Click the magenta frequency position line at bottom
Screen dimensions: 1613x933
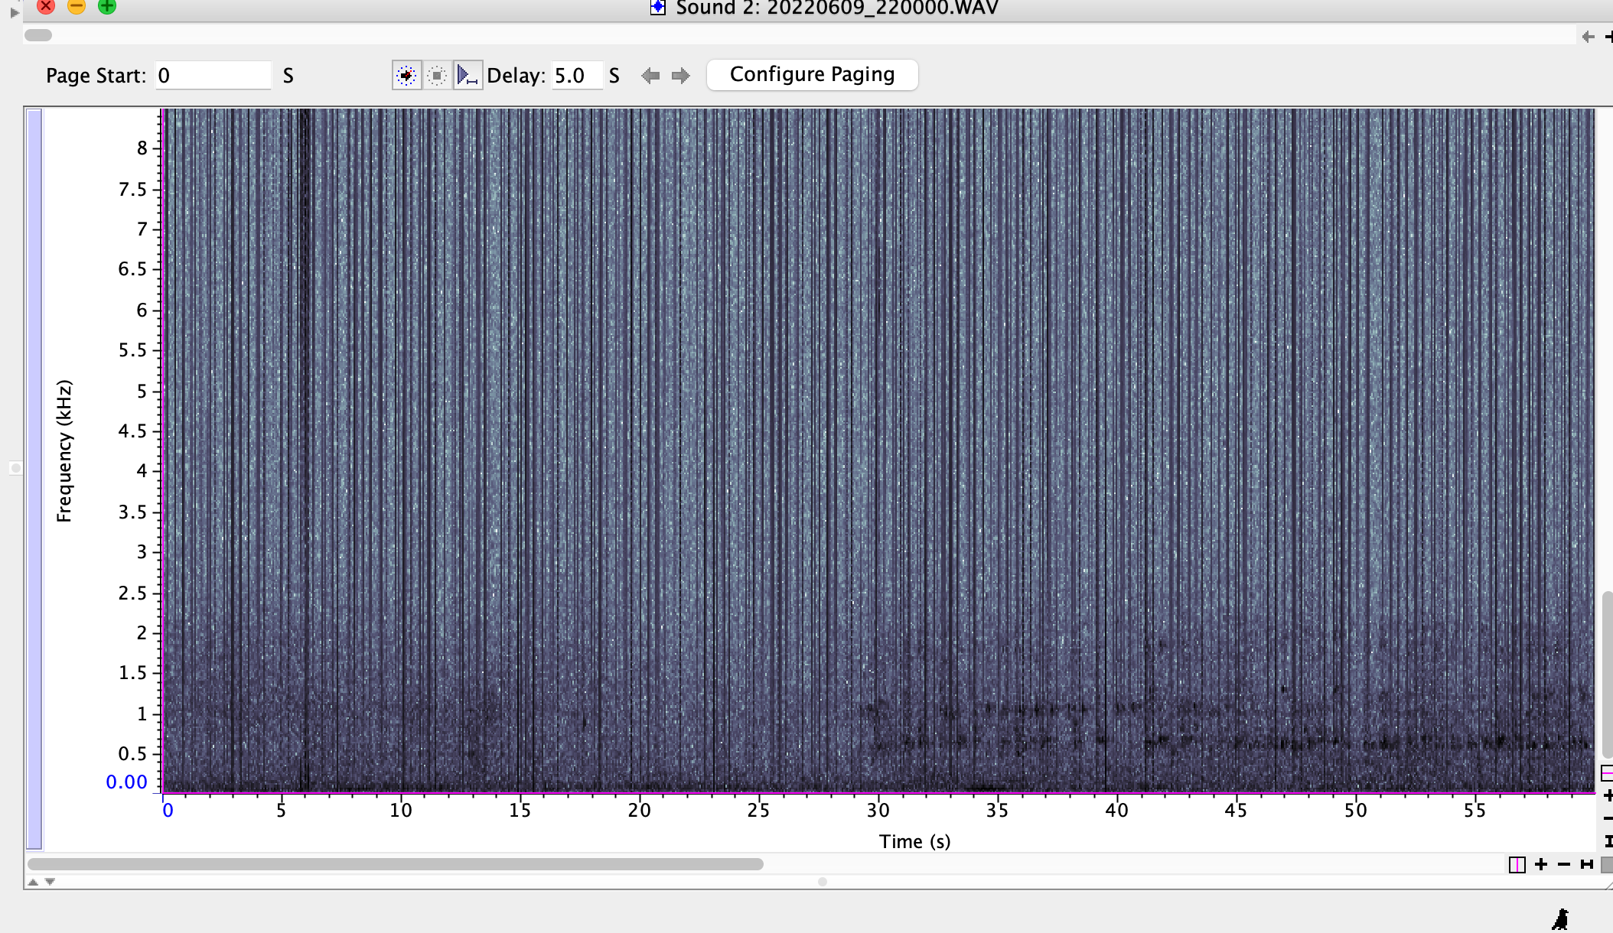(x=878, y=792)
